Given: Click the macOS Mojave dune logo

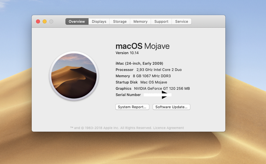Looking at the screenshot, I should (x=74, y=76).
